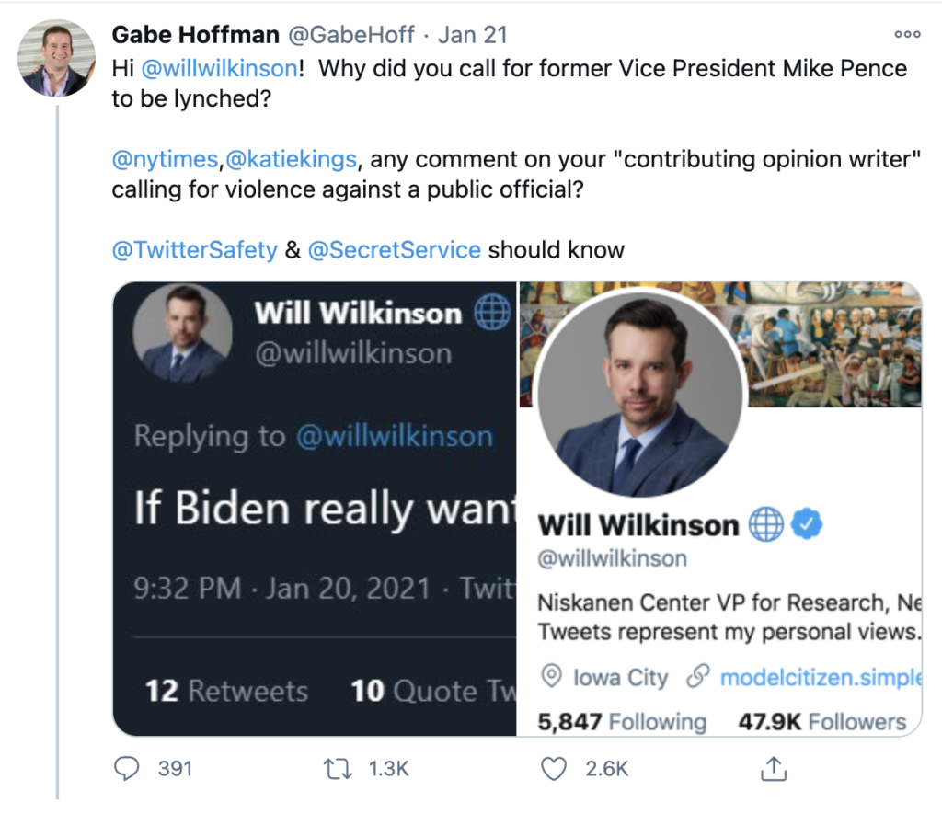Click the retweet arrows icon
Image resolution: width=942 pixels, height=814 pixels.
tap(338, 769)
